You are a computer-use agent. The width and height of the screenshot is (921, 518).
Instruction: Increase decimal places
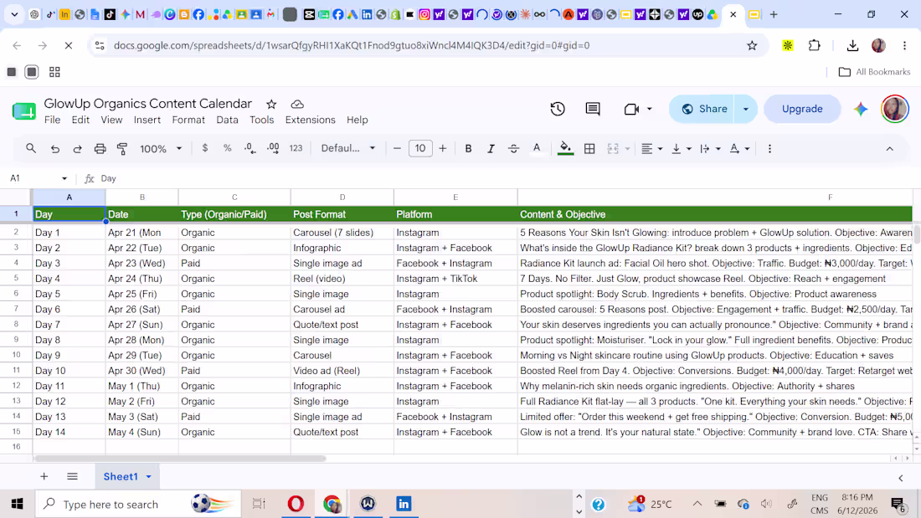273,149
